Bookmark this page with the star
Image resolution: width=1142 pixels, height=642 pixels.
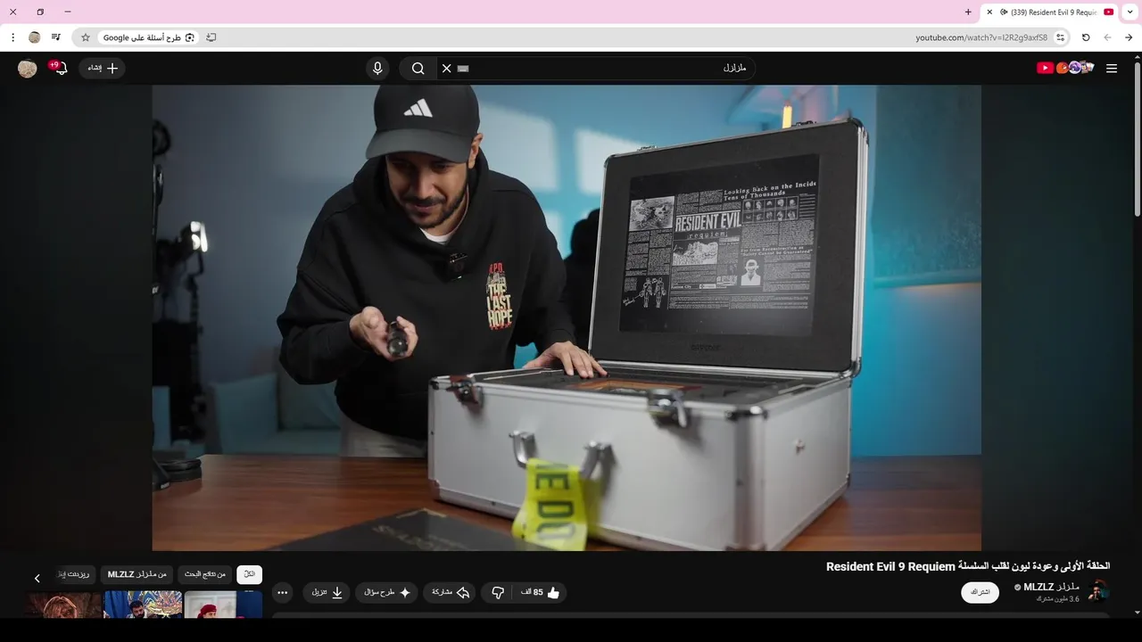[86, 37]
